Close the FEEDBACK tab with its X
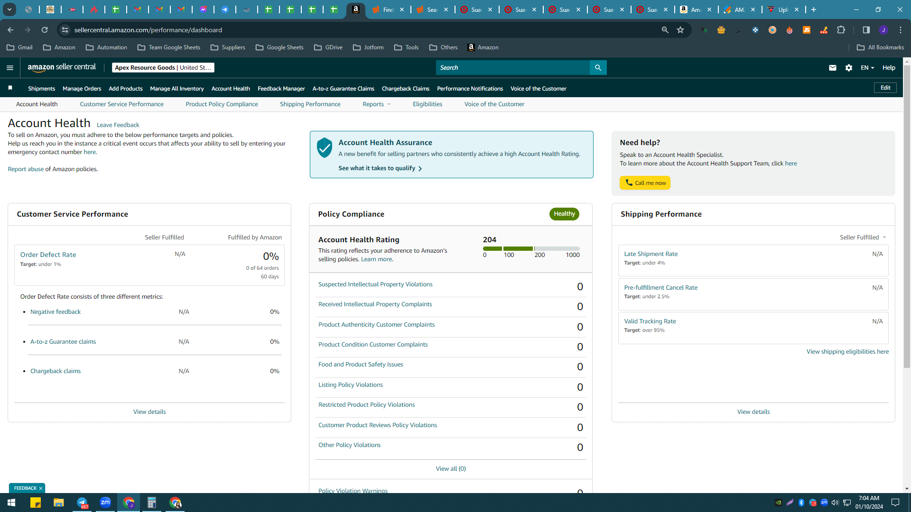The width and height of the screenshot is (911, 512). pyautogui.click(x=41, y=488)
